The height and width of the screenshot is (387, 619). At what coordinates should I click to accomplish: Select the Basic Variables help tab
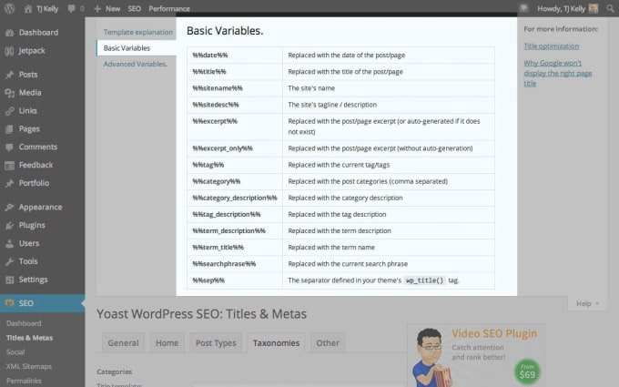[137, 47]
